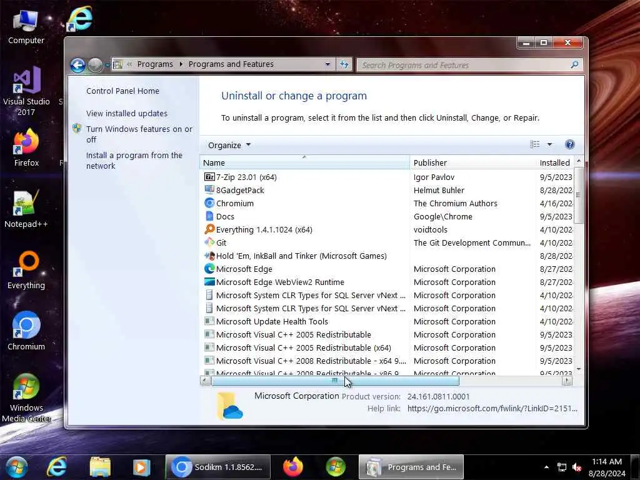Open the Chromium desktop shortcut
Screen dimensions: 640x480
pos(26,331)
